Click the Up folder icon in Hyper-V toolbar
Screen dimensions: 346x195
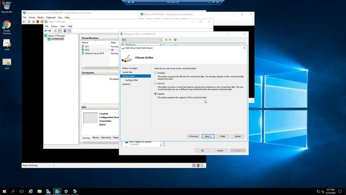tap(55, 31)
